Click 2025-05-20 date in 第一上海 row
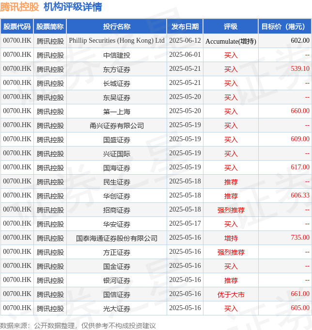The width and height of the screenshot is (312, 330). 185,111
